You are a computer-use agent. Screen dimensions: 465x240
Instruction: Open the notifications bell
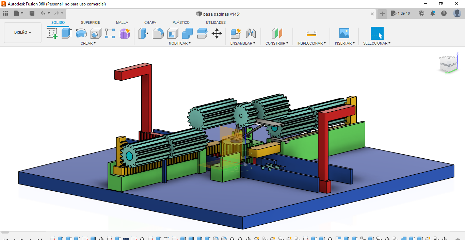tap(433, 13)
